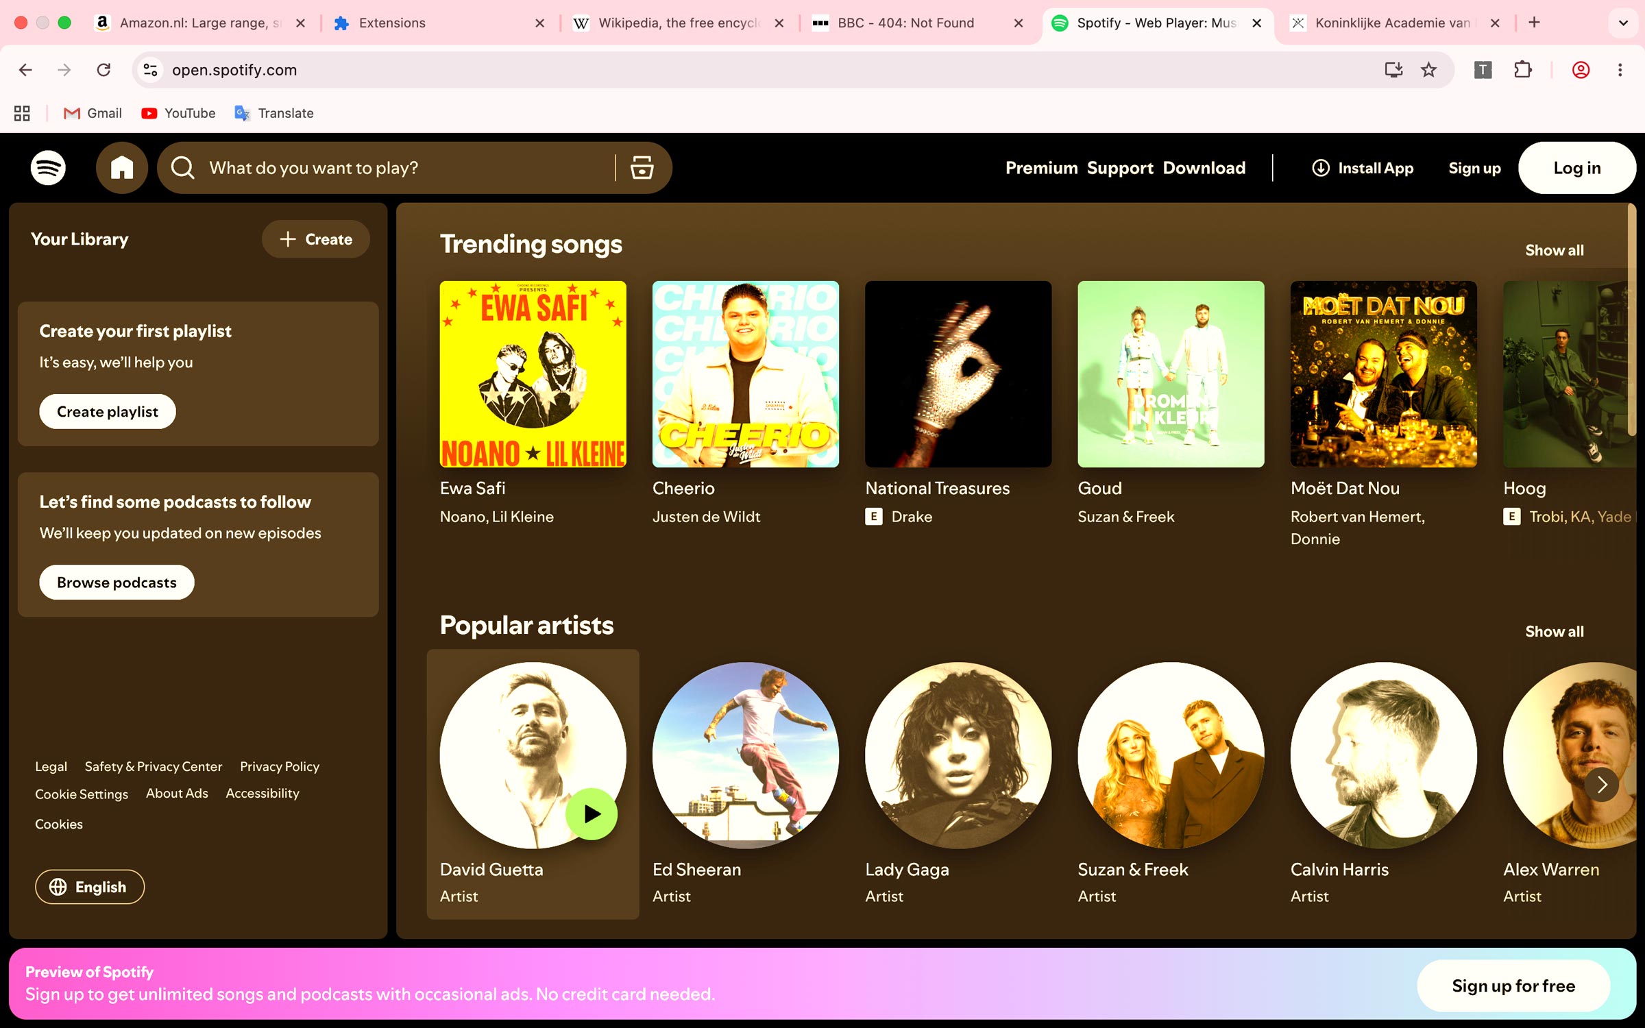The height and width of the screenshot is (1028, 1645).
Task: Click the browser back arrow
Action: coord(25,70)
